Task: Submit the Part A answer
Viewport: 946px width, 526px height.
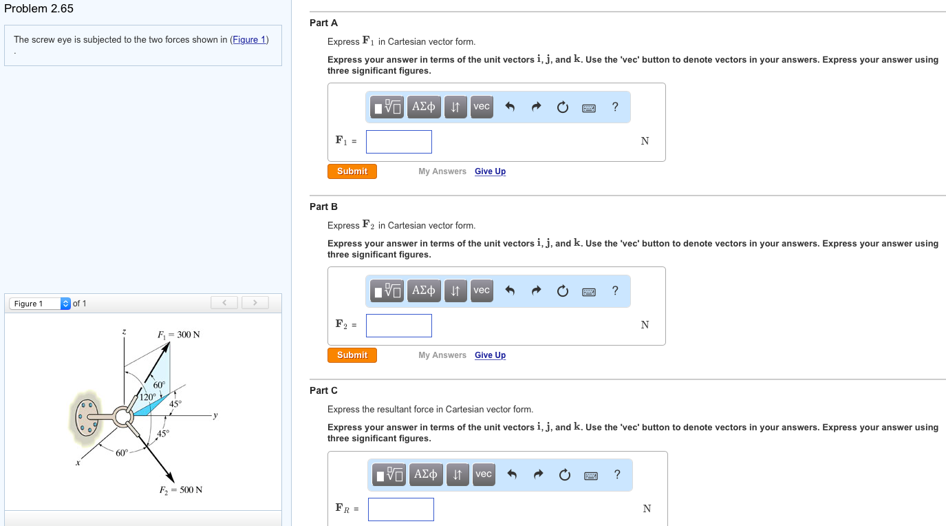Action: tap(352, 171)
